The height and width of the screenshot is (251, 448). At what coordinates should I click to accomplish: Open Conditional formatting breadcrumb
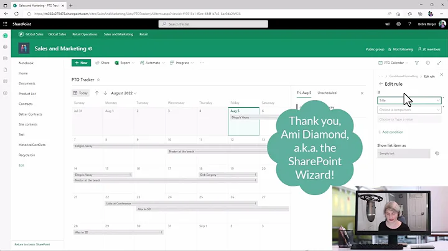click(403, 76)
